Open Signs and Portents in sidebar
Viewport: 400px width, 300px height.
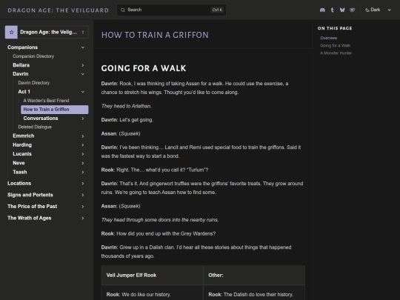coord(30,195)
